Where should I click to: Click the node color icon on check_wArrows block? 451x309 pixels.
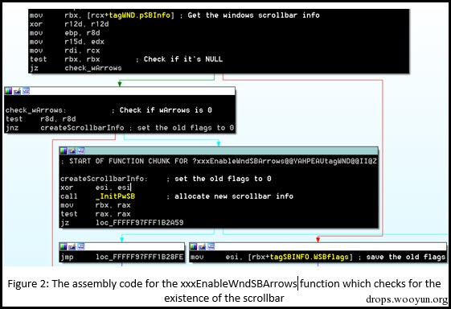[x=8, y=91]
